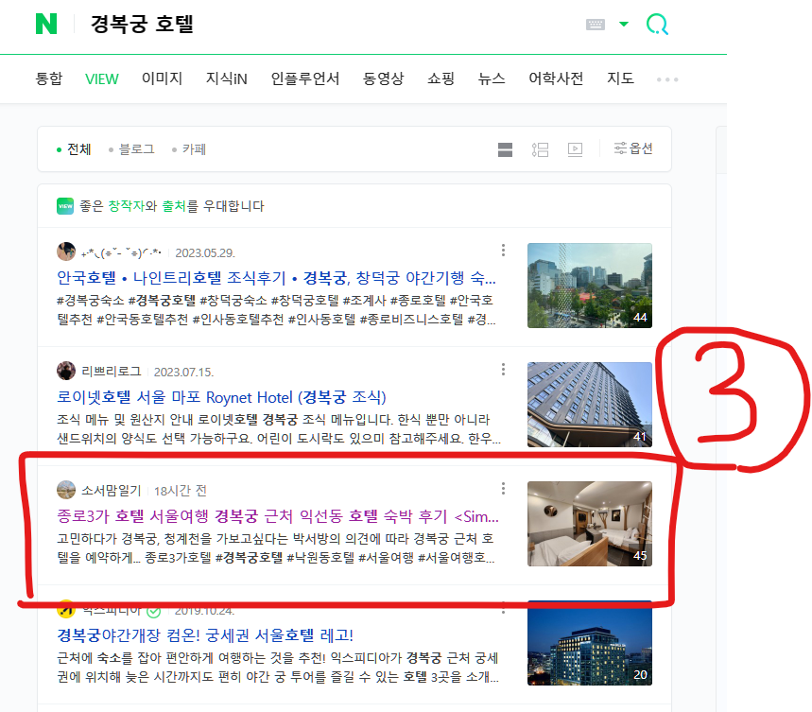Open the 지도 tab
The width and height of the screenshot is (812, 712).
[620, 78]
